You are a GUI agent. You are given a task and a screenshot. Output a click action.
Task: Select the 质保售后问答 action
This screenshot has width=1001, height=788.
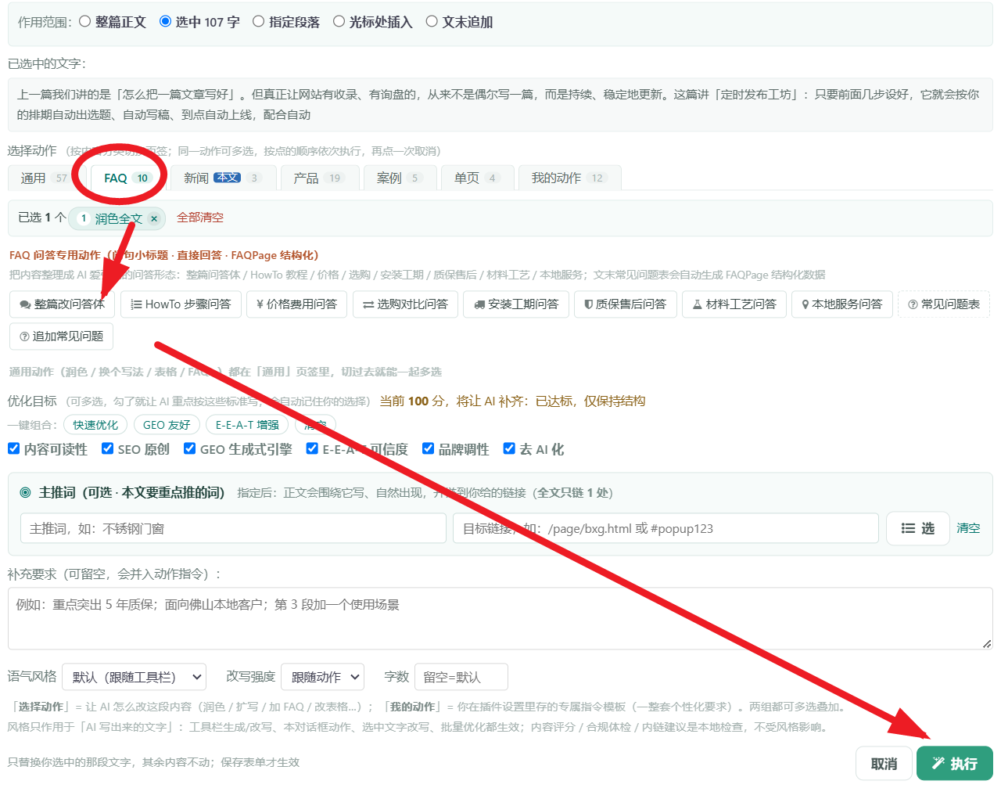[626, 304]
